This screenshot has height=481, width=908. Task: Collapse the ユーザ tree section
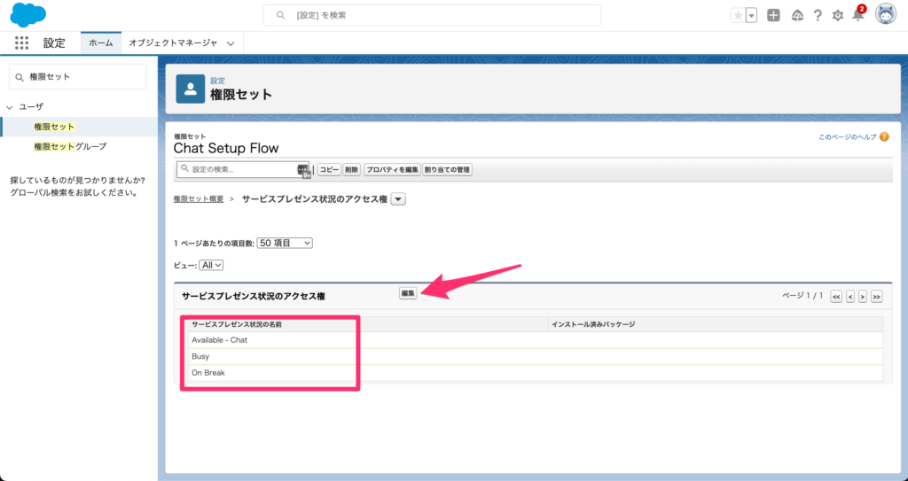[9, 107]
